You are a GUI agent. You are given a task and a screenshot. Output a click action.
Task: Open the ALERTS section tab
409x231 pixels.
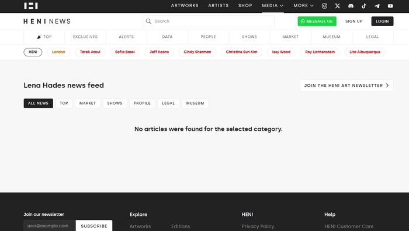(x=126, y=37)
